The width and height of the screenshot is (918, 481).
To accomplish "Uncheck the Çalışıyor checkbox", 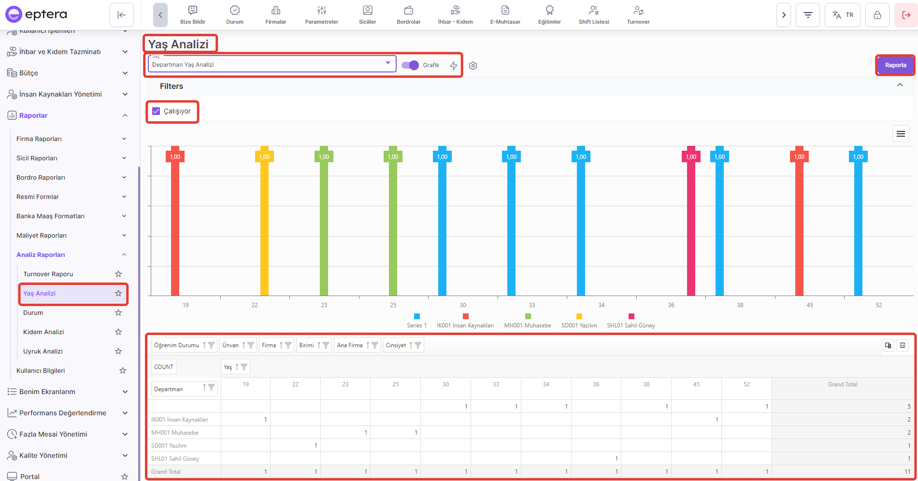I will [156, 111].
